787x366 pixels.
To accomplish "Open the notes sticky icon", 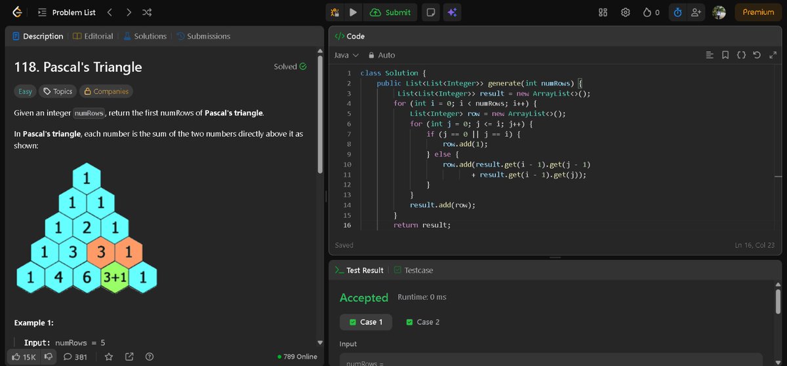I will (430, 12).
